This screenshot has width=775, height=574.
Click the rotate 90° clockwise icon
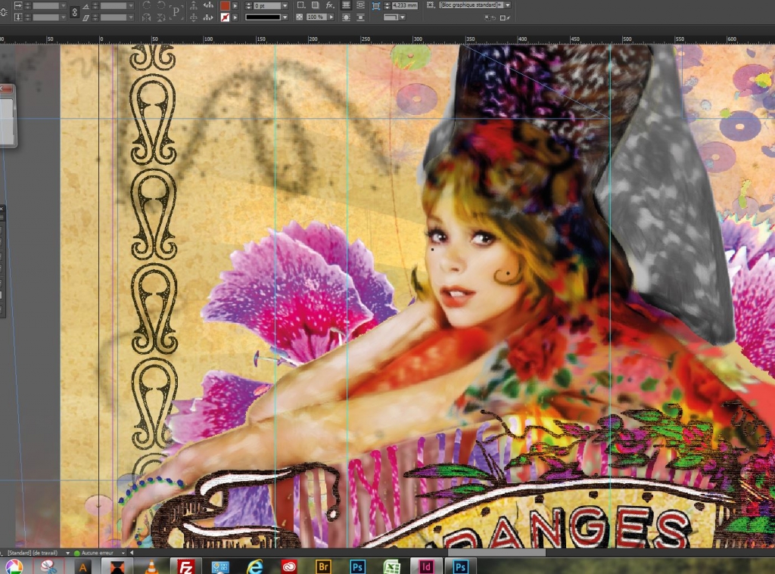tap(146, 5)
